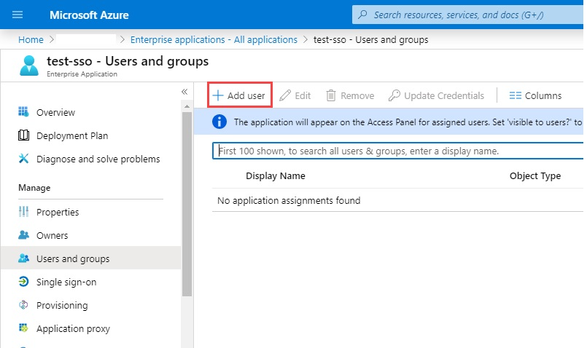The height and width of the screenshot is (348, 587).
Task: Click the Microsoft Azure title
Action: (x=89, y=15)
